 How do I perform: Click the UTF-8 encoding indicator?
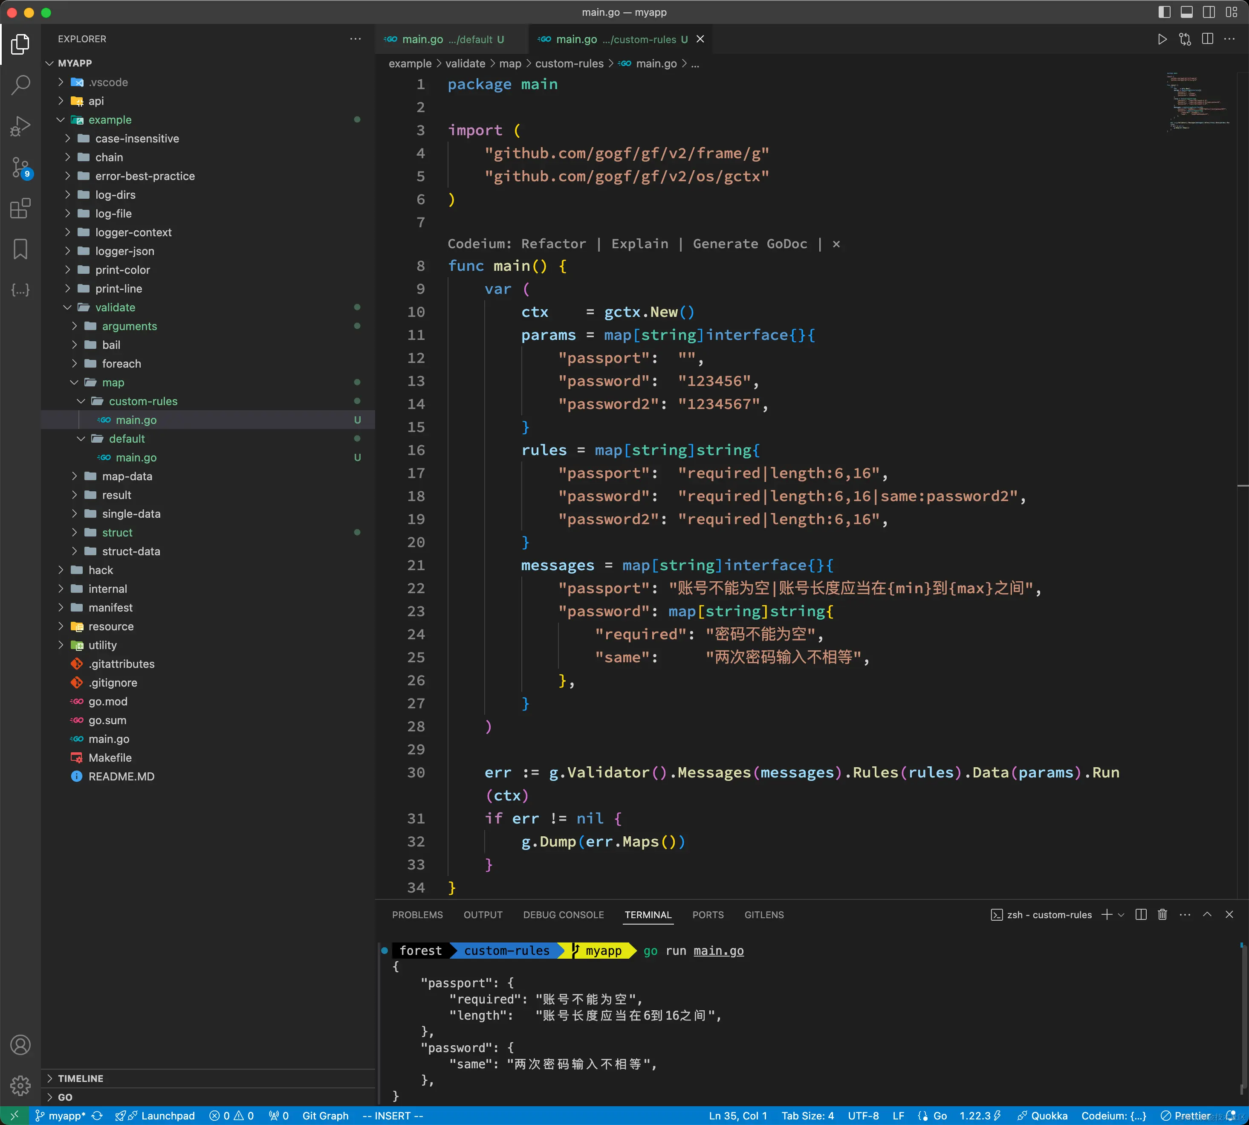tap(863, 1116)
